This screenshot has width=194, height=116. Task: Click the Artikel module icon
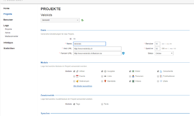click(77, 71)
